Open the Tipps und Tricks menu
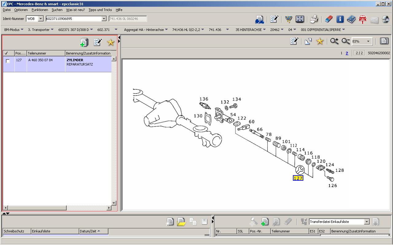Viewport: 393px width, 245px height. tap(100, 10)
